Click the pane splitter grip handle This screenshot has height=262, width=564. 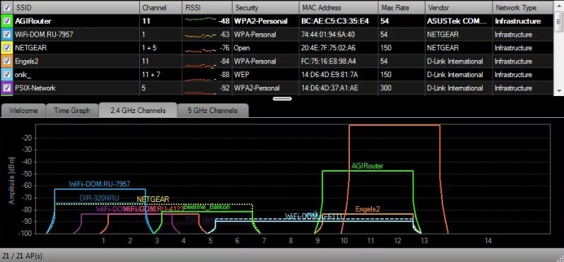coord(283,98)
